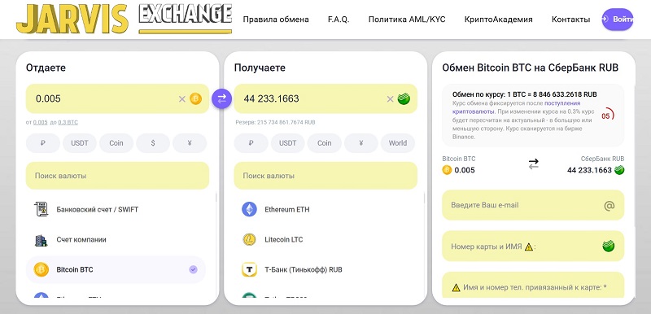This screenshot has height=314, width=651.
Task: Choose Счет компании in give list
Action: click(116, 240)
